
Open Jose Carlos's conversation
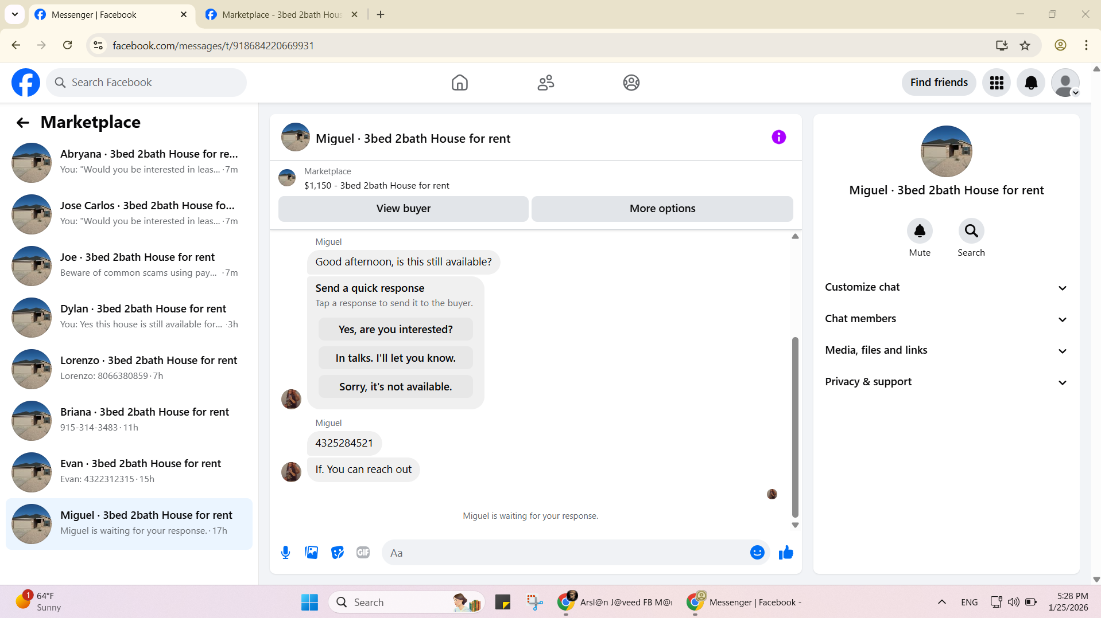tap(129, 214)
